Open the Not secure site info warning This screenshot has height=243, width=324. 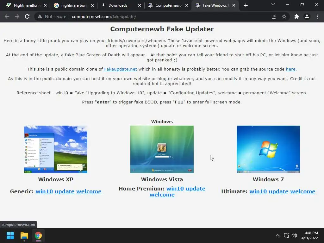tap(52, 16)
